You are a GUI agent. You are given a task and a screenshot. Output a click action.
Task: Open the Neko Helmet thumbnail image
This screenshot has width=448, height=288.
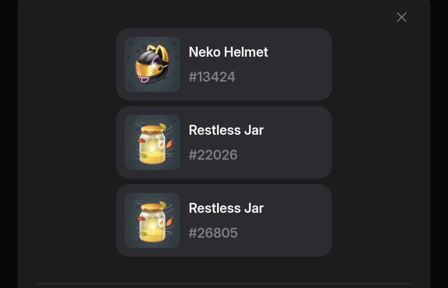(x=152, y=64)
